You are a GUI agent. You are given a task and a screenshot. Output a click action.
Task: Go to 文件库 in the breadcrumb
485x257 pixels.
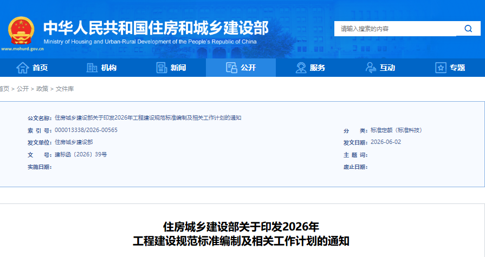point(64,89)
